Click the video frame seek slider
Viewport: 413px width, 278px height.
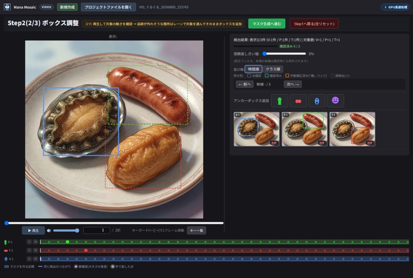(x=114, y=223)
